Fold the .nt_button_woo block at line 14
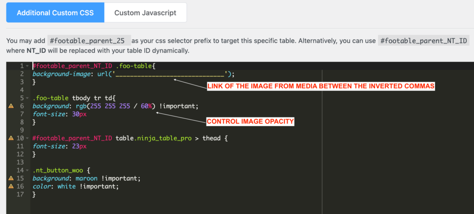This screenshot has height=214, width=474. (x=28, y=171)
